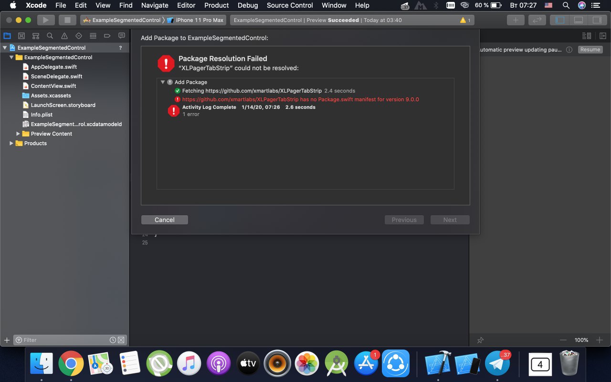Open the Navigate menu
This screenshot has width=611, height=382.
(x=155, y=5)
